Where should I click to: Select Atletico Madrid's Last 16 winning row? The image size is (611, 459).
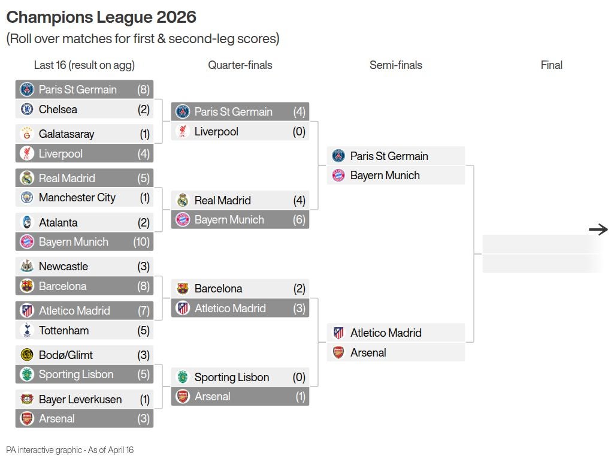(x=84, y=310)
